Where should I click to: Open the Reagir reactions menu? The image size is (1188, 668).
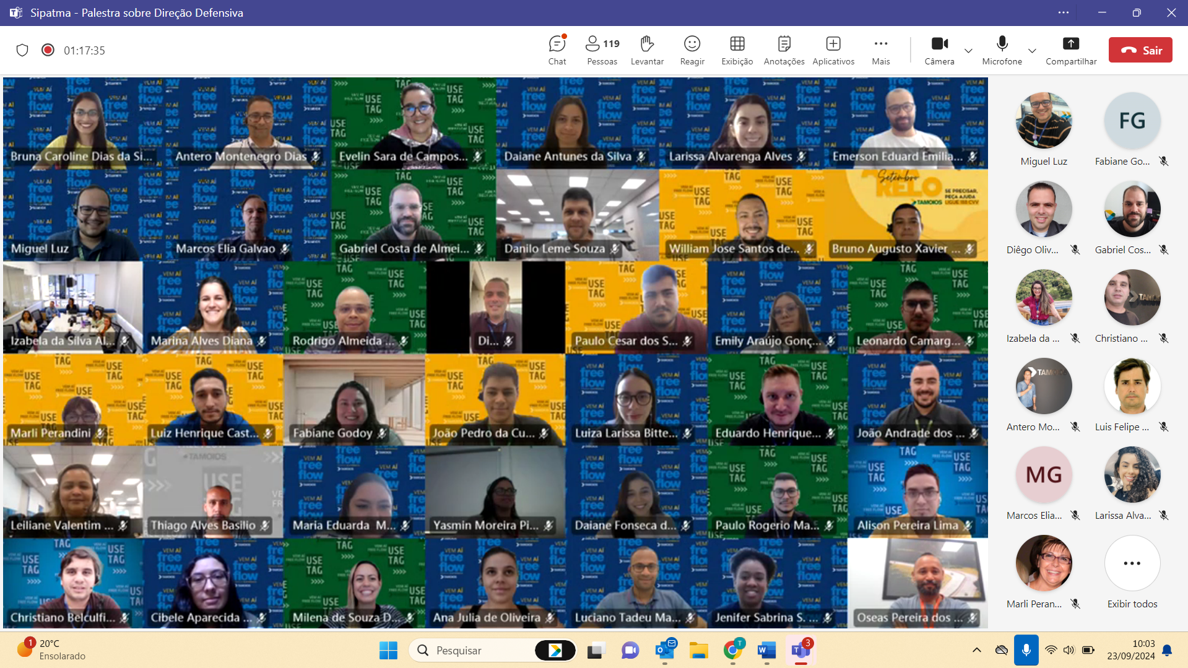pyautogui.click(x=692, y=50)
